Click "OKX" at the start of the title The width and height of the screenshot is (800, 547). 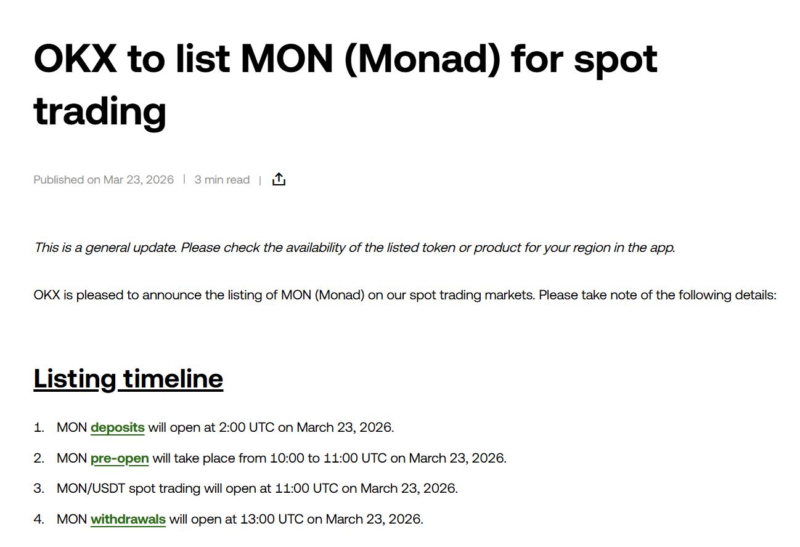point(75,59)
